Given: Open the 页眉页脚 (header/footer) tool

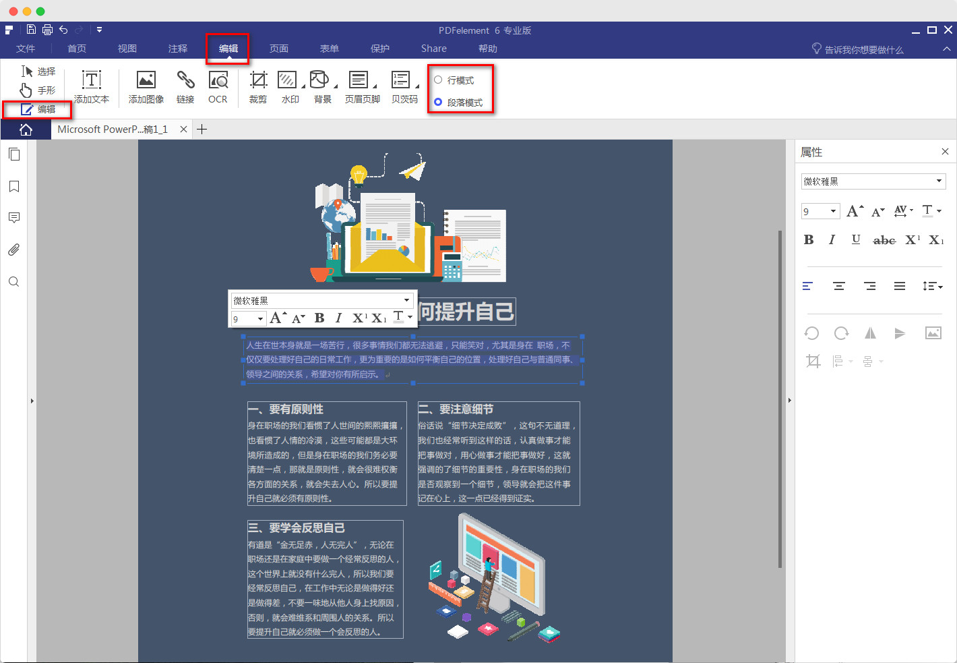Looking at the screenshot, I should pos(361,86).
